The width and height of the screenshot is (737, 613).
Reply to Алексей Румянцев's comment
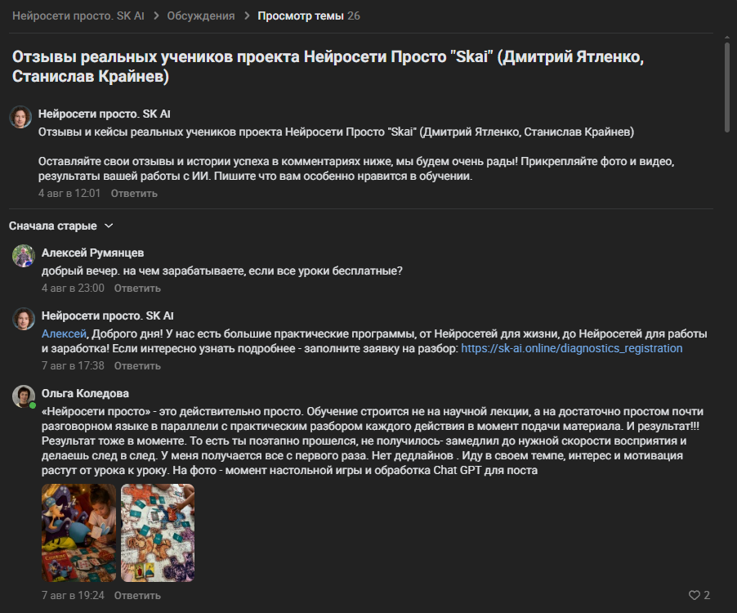point(137,289)
